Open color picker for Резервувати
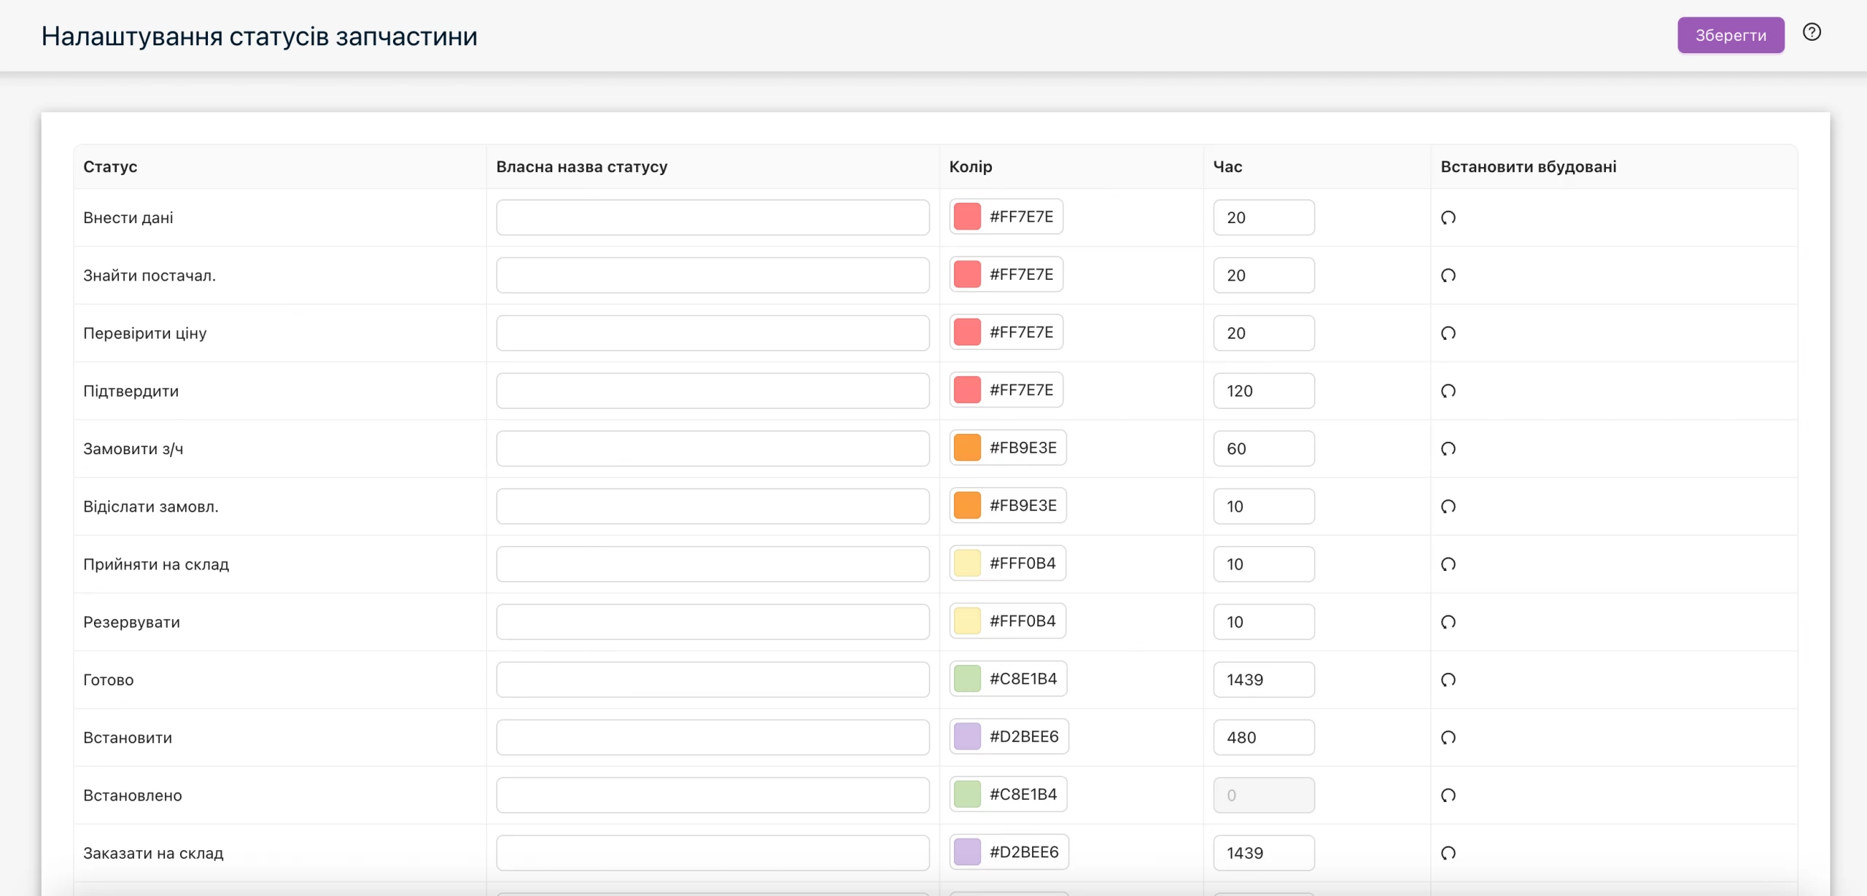Image resolution: width=1867 pixels, height=896 pixels. point(1007,621)
